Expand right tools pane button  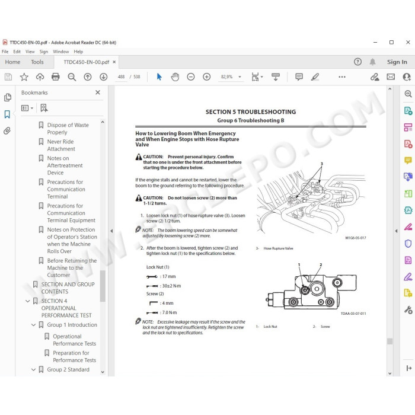409,368
